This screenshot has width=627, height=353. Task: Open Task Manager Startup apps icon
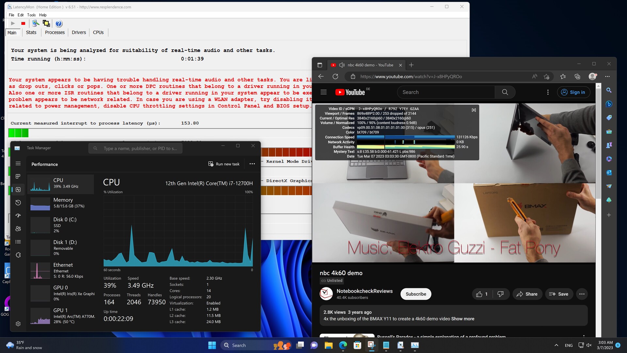tap(18, 215)
